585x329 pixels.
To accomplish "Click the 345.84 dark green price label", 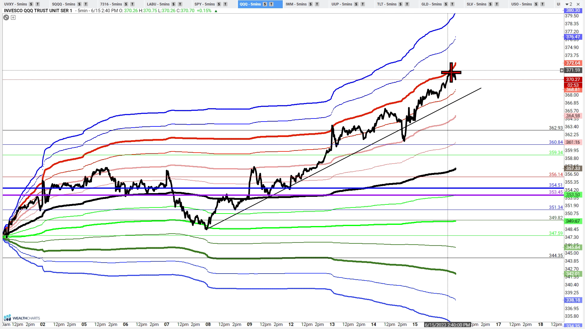I will click(573, 247).
